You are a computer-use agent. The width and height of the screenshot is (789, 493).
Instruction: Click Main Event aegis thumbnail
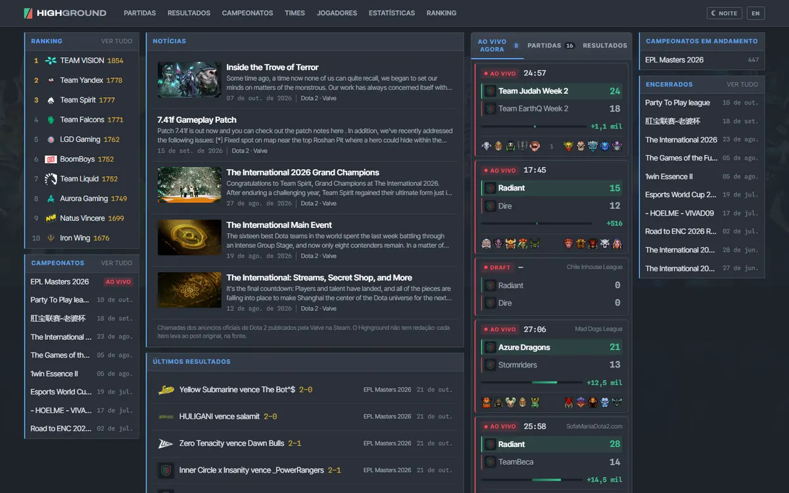(189, 237)
